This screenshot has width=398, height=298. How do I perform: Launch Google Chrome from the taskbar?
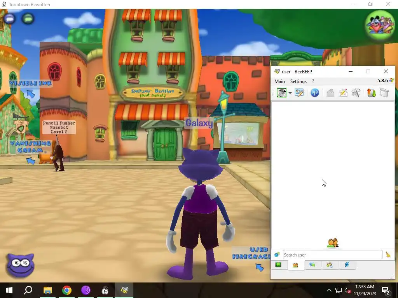[x=67, y=290]
